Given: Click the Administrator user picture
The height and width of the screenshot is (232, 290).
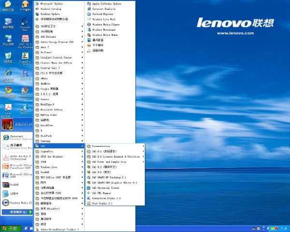Looking at the screenshot, I should pos(8,124).
